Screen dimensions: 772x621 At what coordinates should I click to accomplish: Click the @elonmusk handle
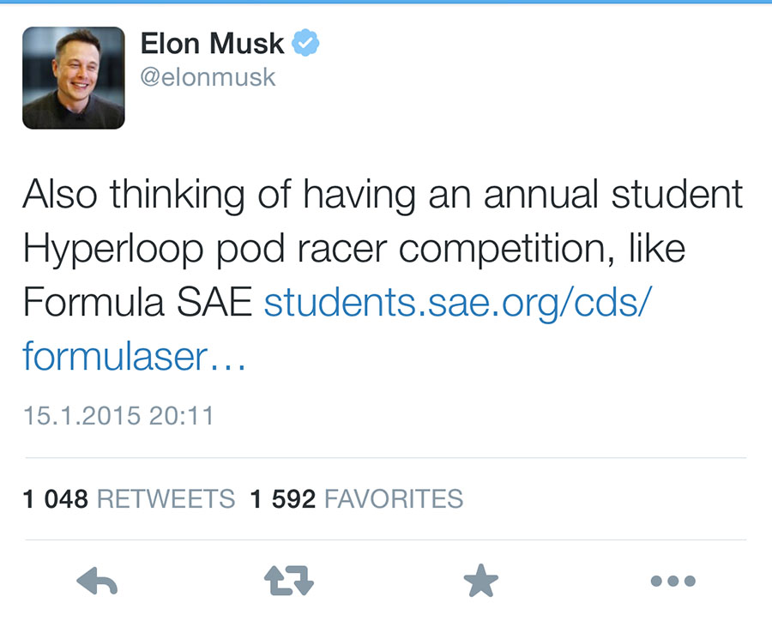pos(208,77)
